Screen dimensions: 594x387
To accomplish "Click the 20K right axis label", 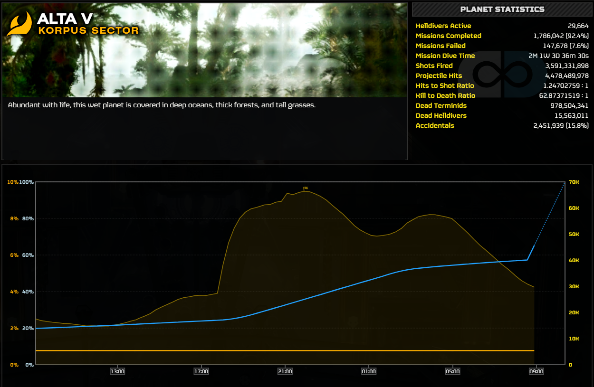I will pos(573,312).
